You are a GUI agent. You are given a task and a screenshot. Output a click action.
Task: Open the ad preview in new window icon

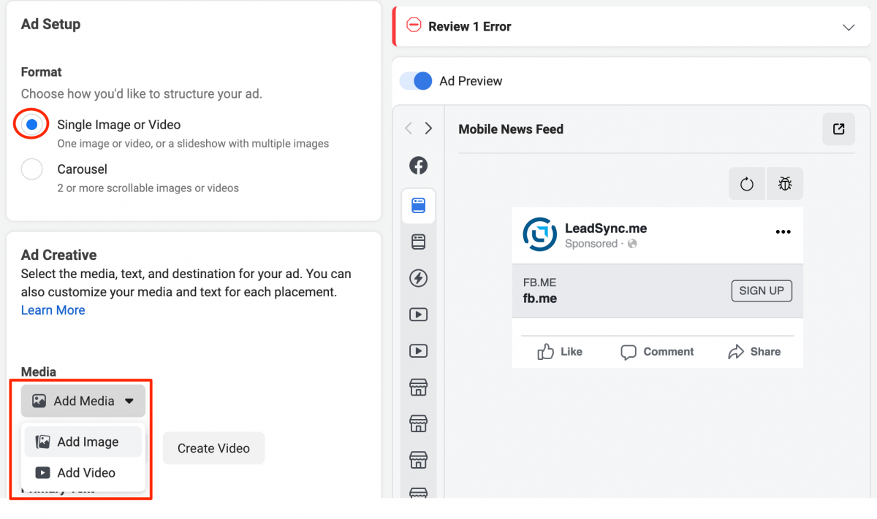tap(838, 128)
